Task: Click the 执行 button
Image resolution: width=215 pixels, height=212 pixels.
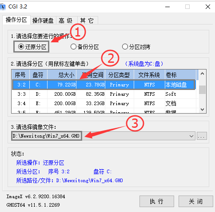Action: pyautogui.click(x=157, y=201)
